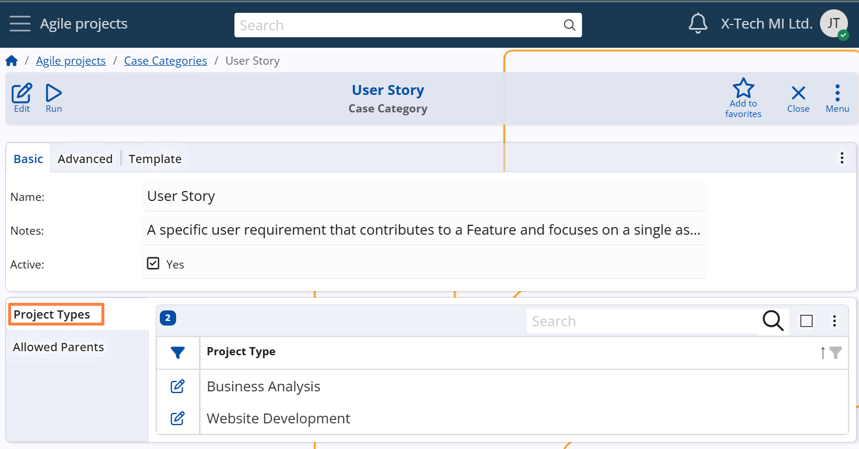Switch to the Template tab
This screenshot has height=449, width=859.
tap(155, 159)
